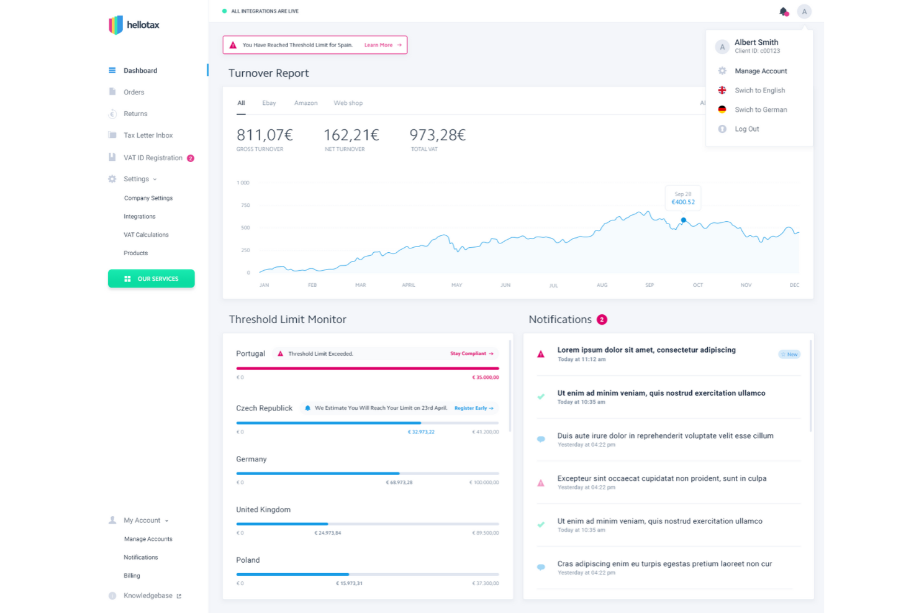Open Knowledgebase external link
This screenshot has height=613, width=919.
tap(148, 596)
